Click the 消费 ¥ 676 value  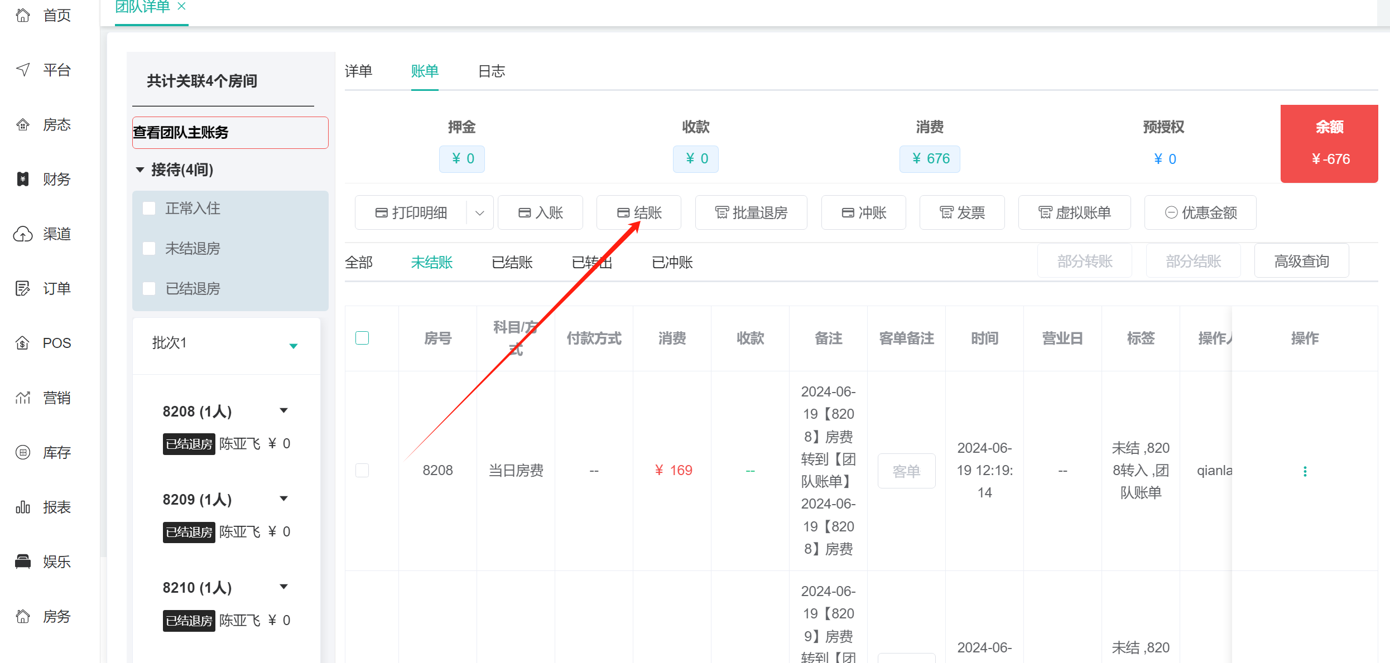tap(930, 159)
